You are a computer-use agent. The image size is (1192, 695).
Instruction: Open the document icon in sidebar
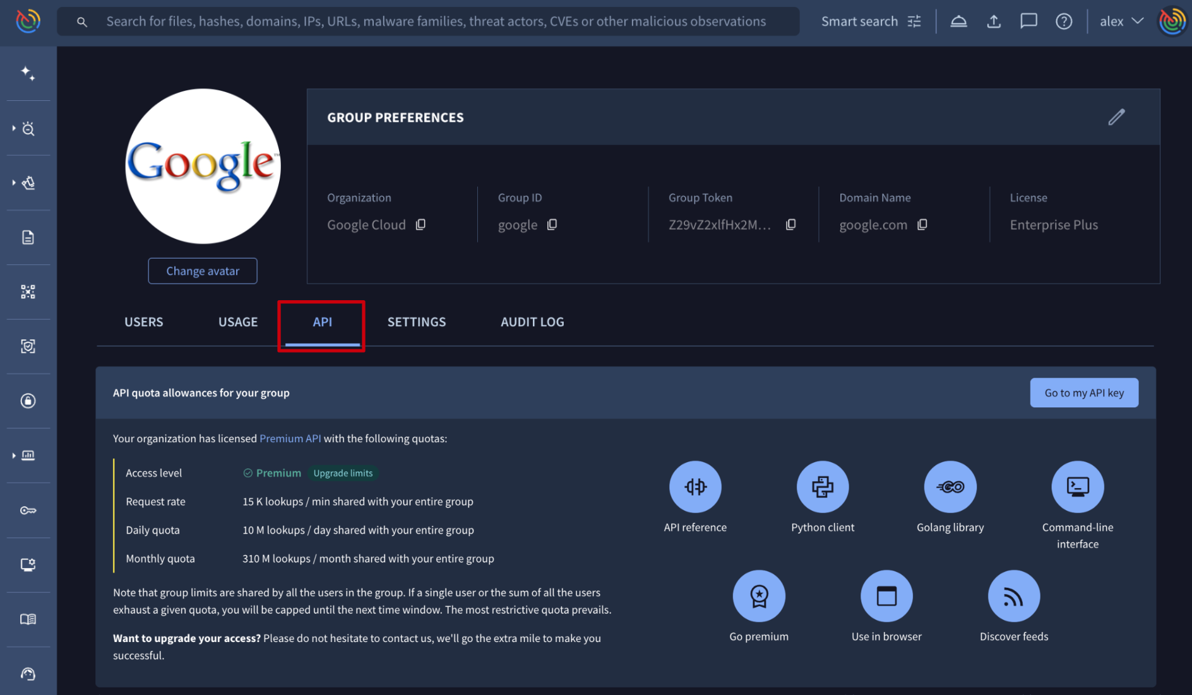click(x=28, y=237)
